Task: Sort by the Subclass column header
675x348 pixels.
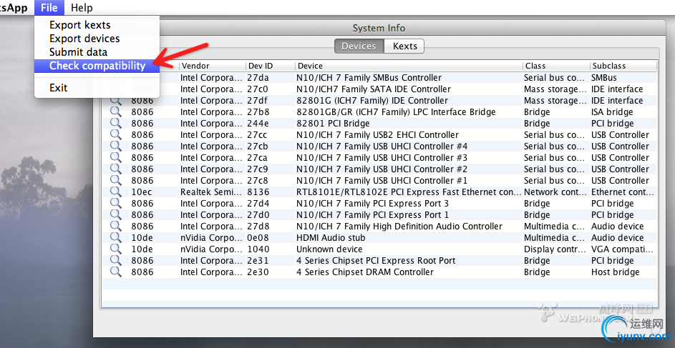Action: 623,66
